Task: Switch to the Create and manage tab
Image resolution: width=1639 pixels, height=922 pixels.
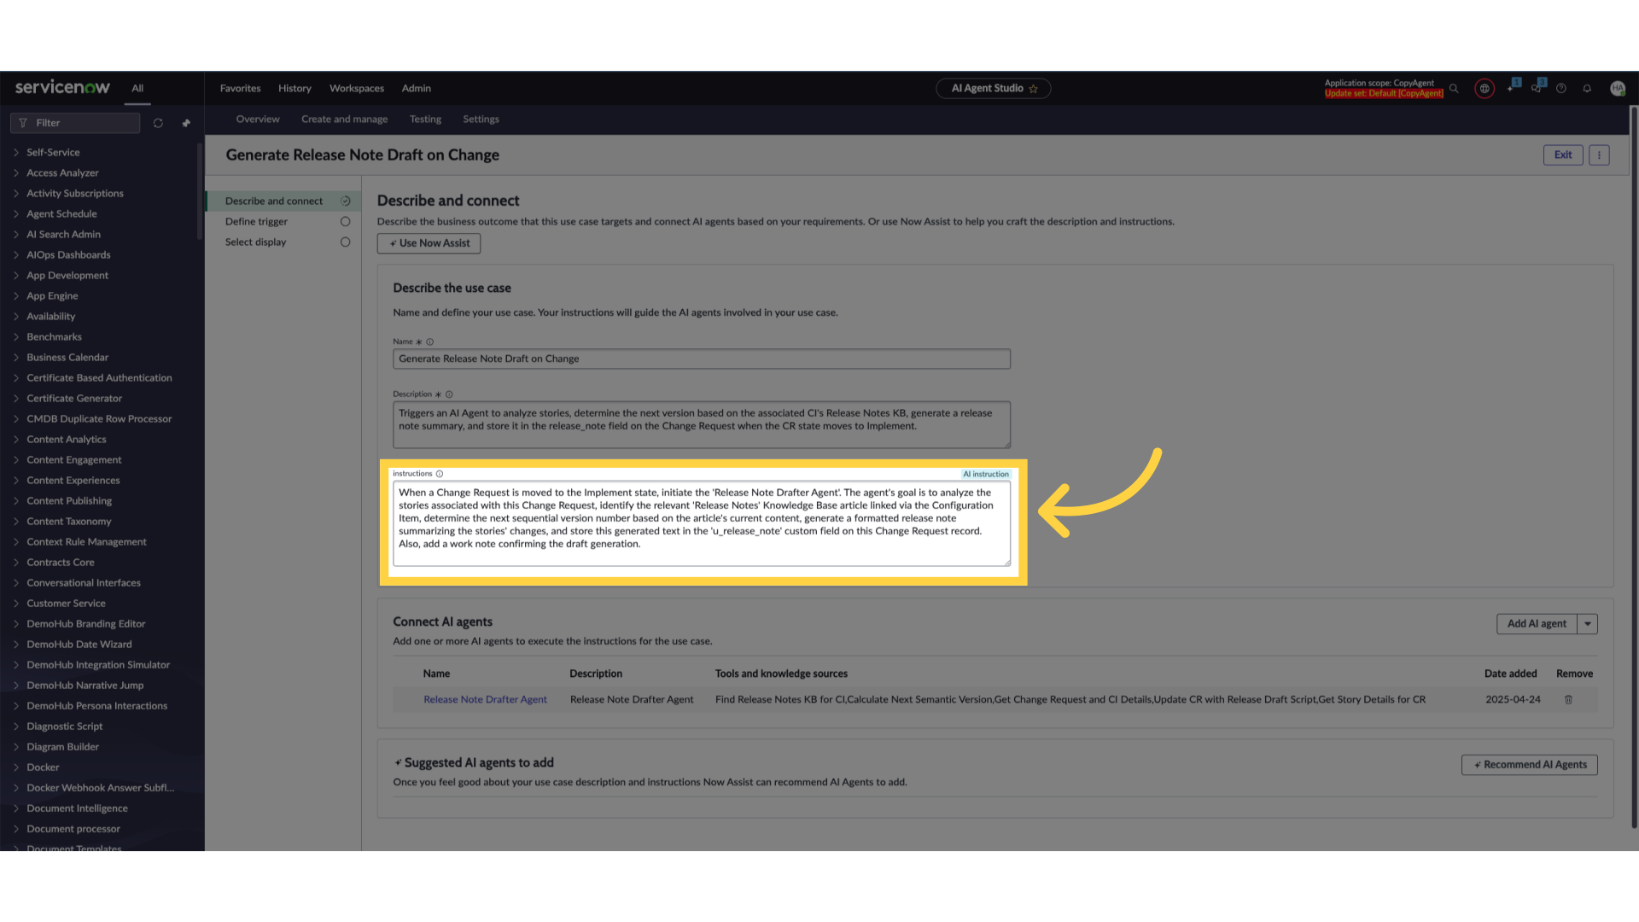Action: (x=345, y=120)
